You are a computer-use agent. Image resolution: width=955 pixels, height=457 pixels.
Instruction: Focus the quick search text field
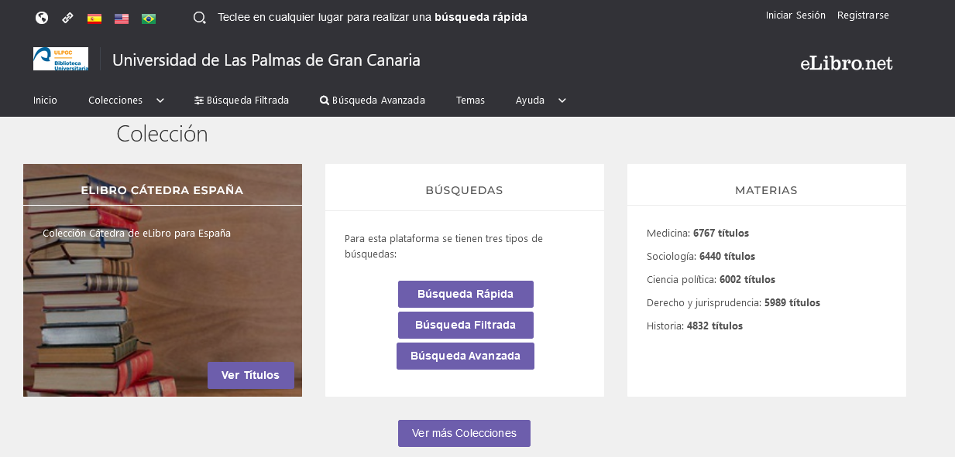373,17
